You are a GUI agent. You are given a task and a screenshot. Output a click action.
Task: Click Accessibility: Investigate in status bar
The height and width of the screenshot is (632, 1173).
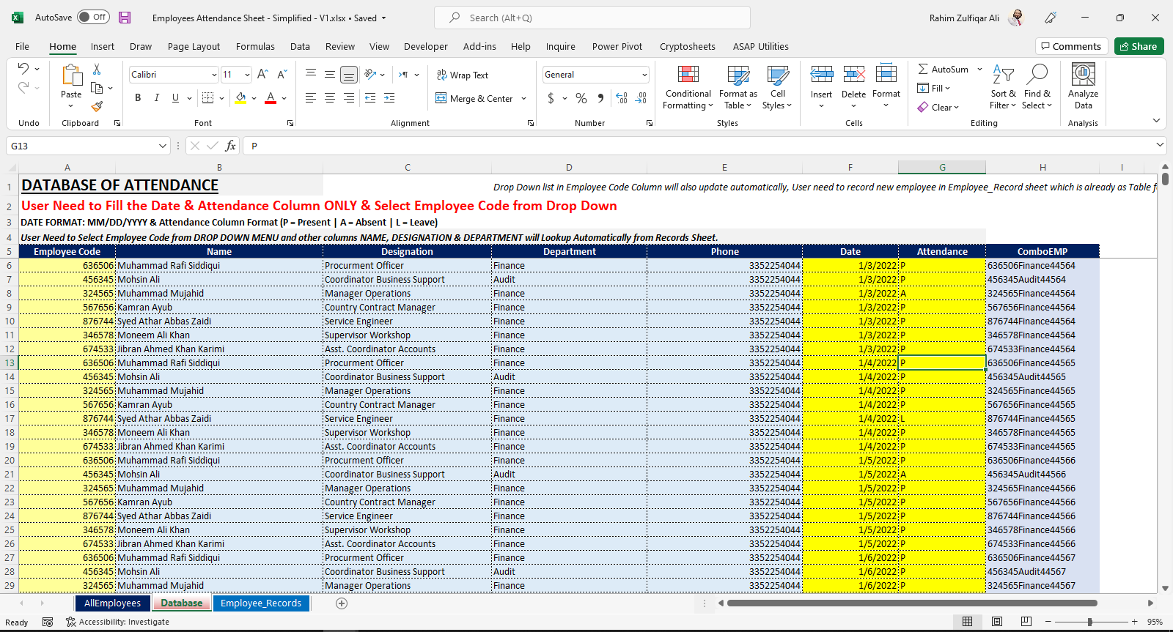pos(117,622)
